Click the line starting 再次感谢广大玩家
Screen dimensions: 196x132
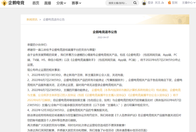tap(76, 125)
